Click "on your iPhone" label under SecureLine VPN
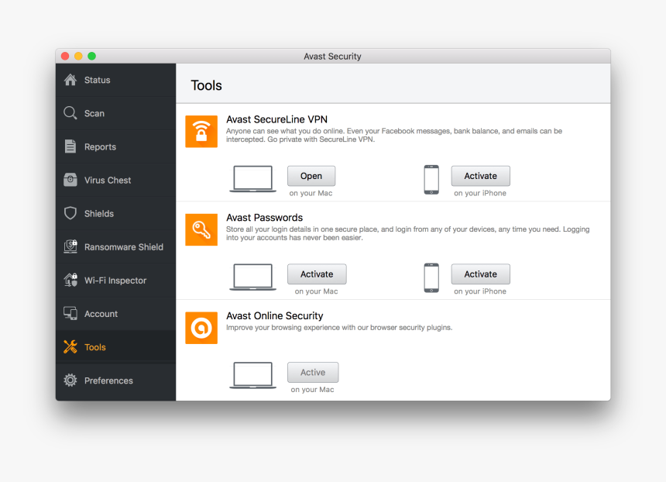The image size is (666, 482). [480, 194]
